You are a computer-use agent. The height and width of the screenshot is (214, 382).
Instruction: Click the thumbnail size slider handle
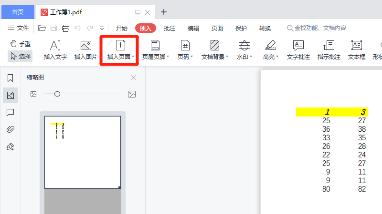[x=57, y=94]
